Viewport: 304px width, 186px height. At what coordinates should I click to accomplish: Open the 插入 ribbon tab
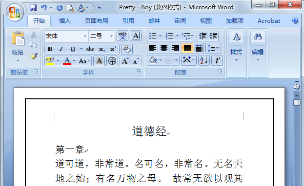click(64, 21)
